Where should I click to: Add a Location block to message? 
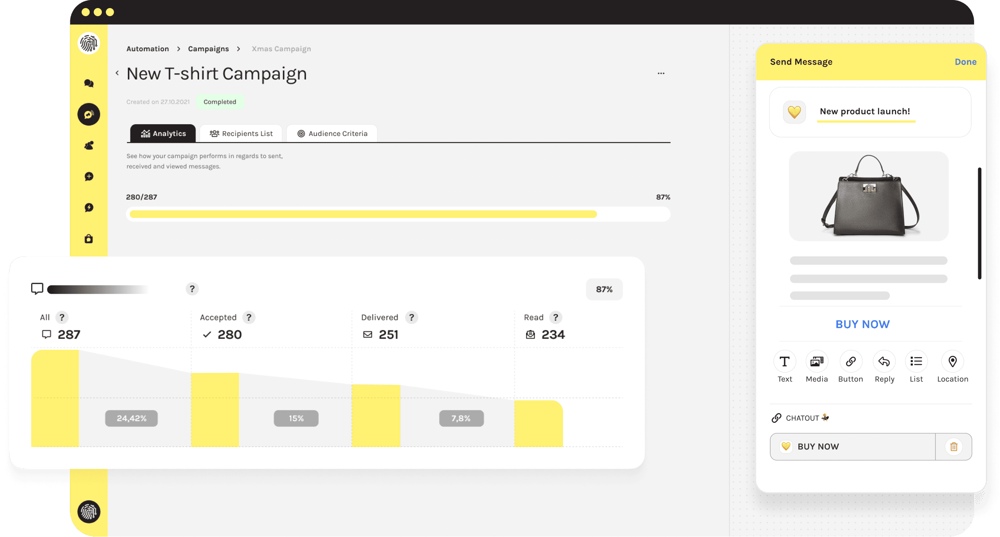[952, 361]
